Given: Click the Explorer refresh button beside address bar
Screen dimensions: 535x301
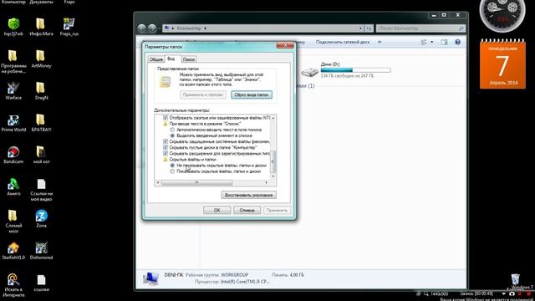Looking at the screenshot, I should 369,28.
